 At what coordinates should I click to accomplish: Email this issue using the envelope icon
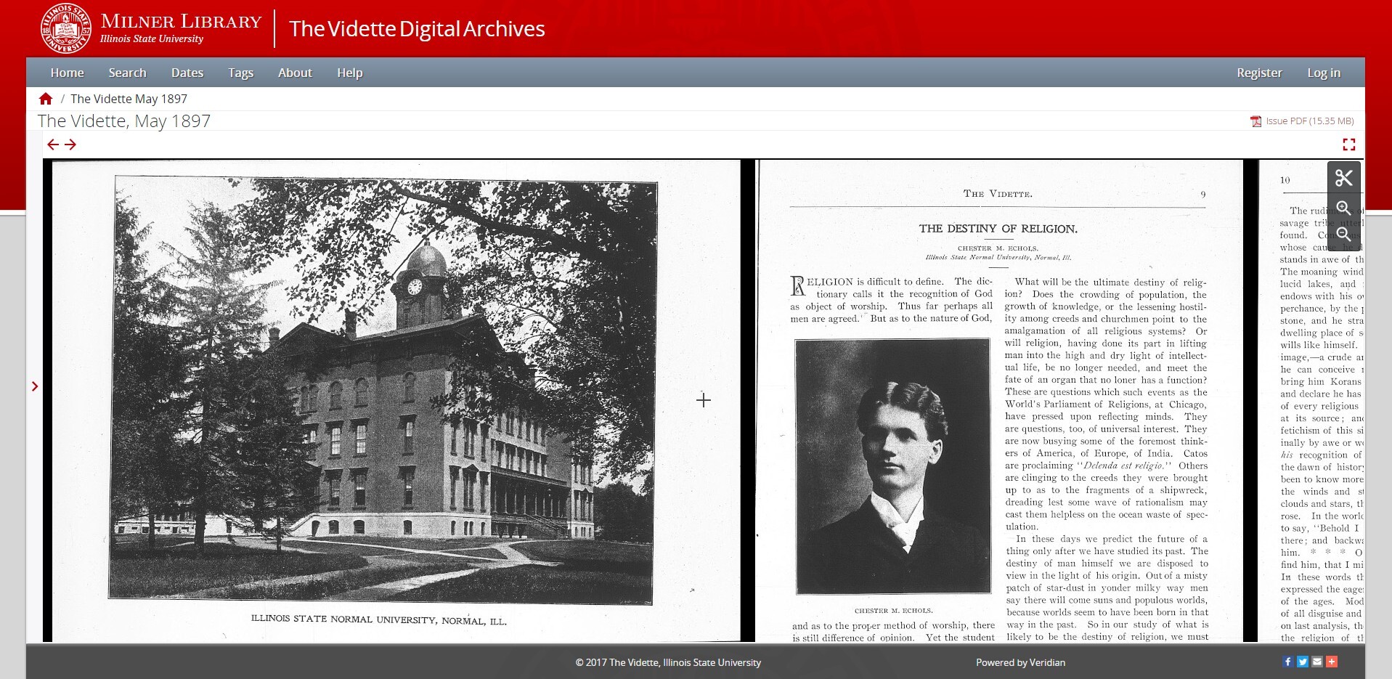pyautogui.click(x=1317, y=662)
